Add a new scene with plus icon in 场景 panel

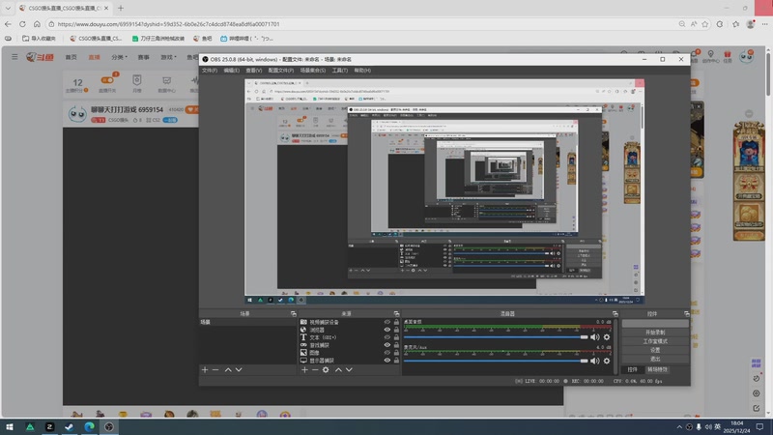pyautogui.click(x=205, y=369)
